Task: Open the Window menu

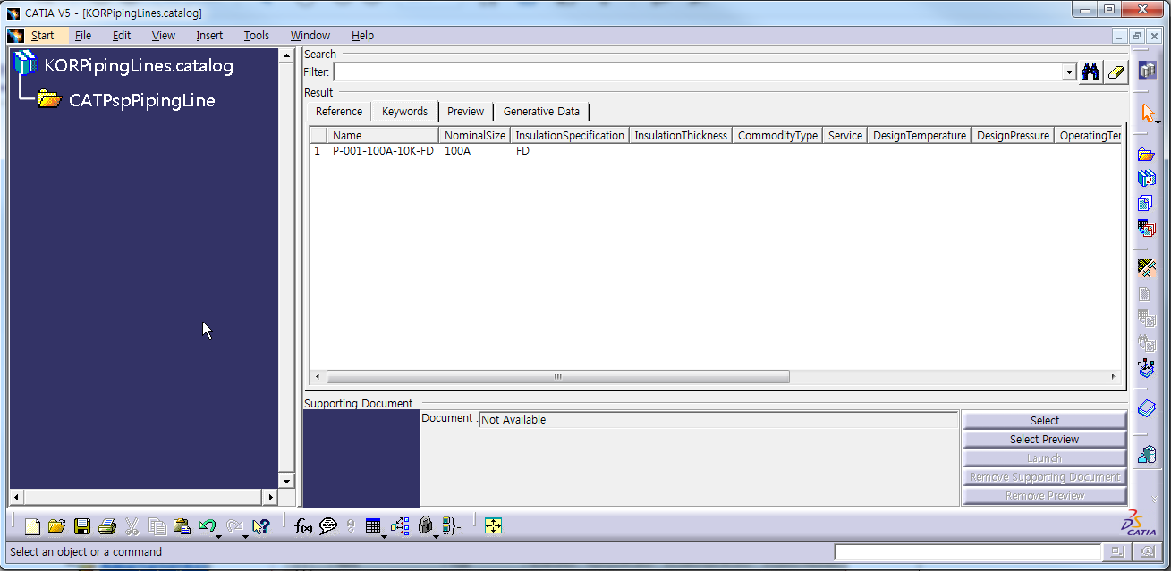Action: point(310,36)
